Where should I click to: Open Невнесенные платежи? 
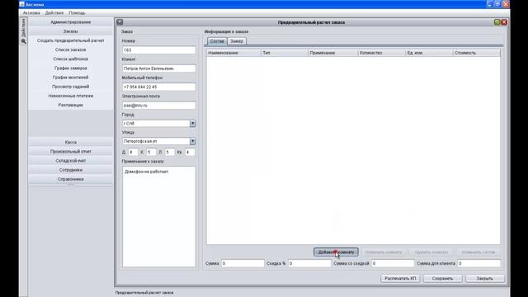71,96
